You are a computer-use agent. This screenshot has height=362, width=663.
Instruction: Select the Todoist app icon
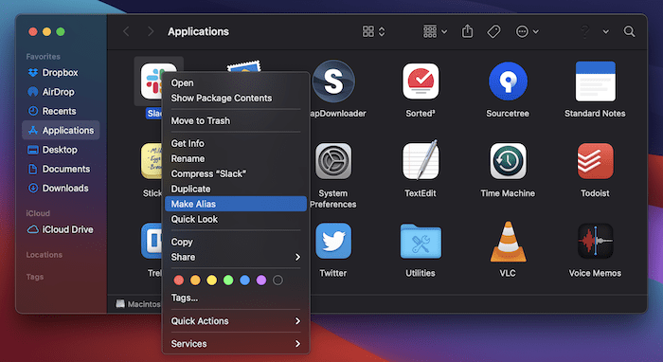[596, 161]
